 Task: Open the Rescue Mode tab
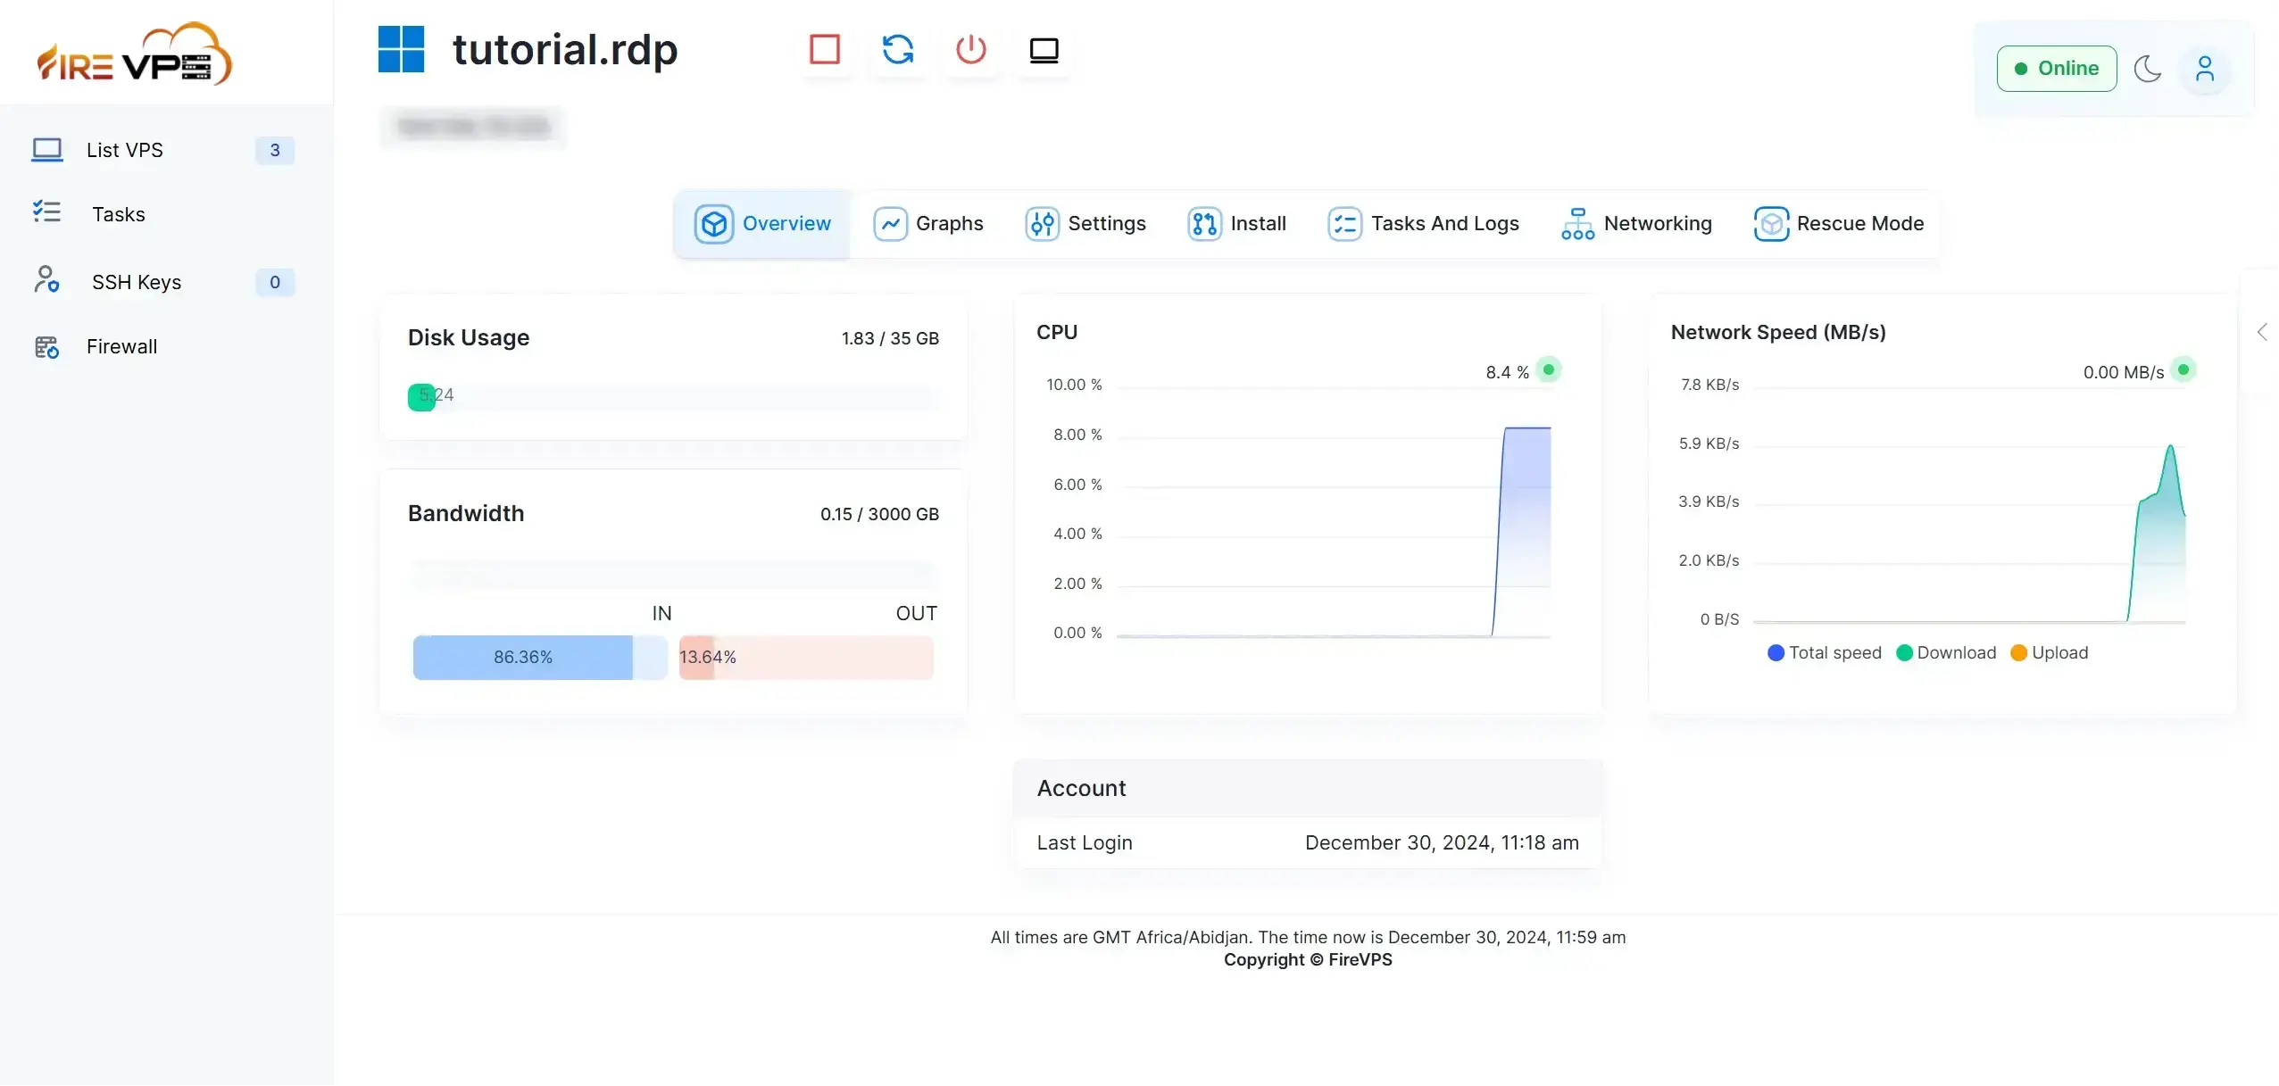click(x=1838, y=223)
